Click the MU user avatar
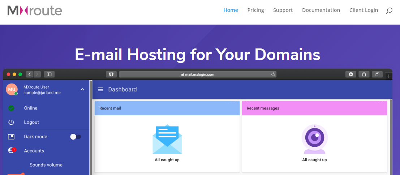The width and height of the screenshot is (400, 175). (12, 89)
